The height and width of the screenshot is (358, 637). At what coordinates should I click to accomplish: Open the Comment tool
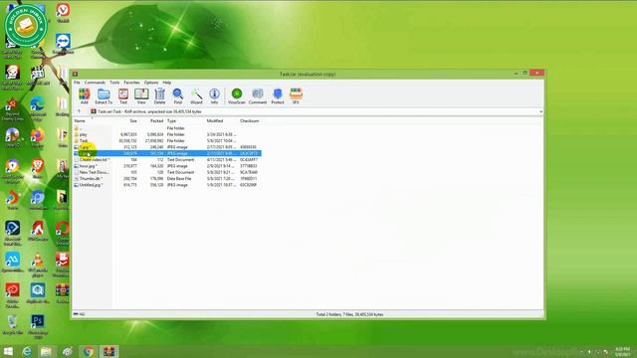coord(258,96)
